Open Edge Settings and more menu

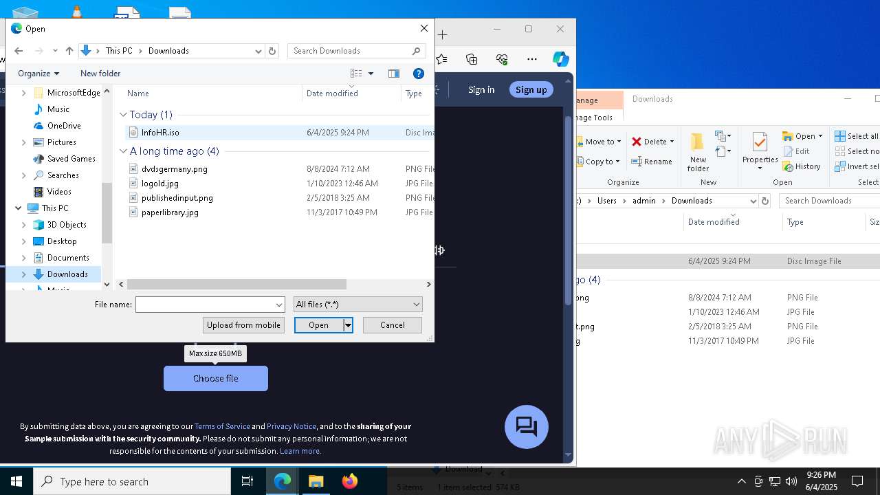(x=532, y=59)
